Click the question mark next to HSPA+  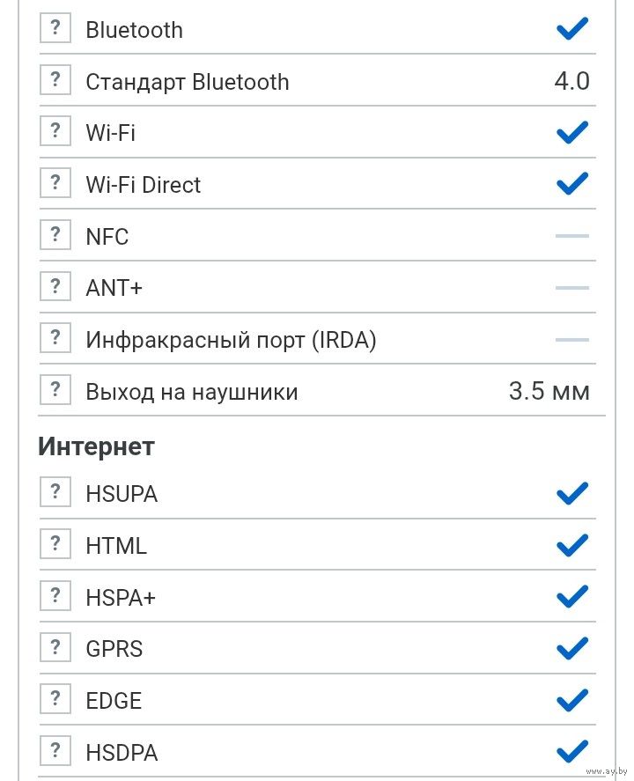click(x=55, y=596)
